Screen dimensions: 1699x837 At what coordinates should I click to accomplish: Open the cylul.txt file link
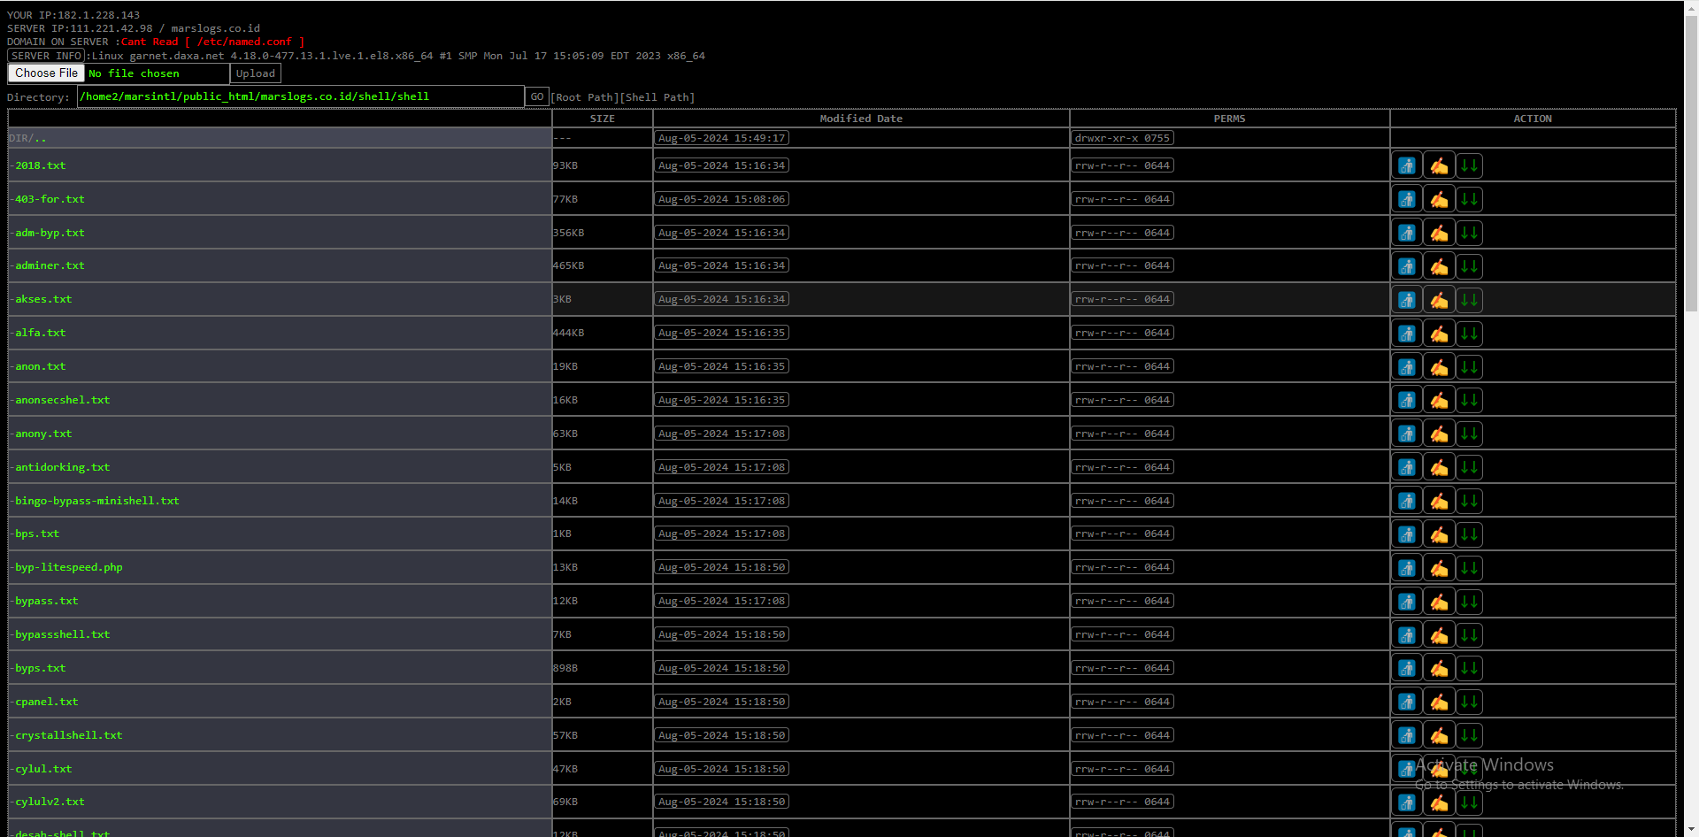click(43, 769)
